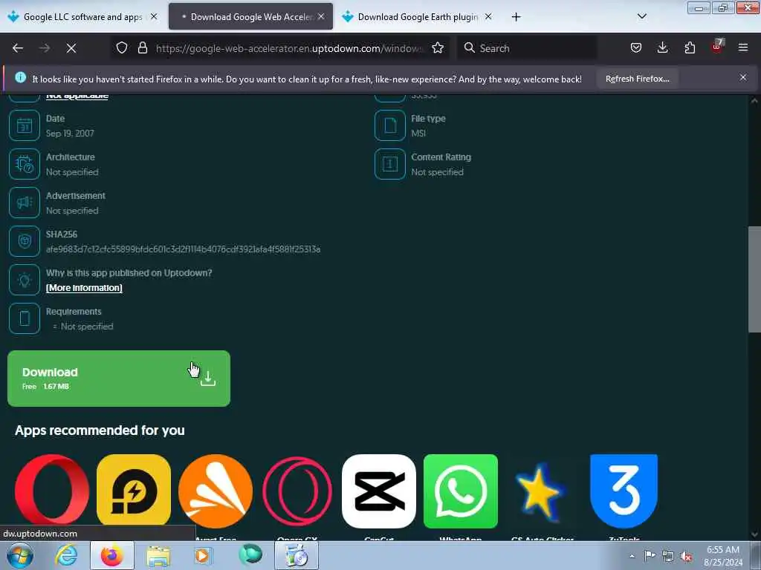This screenshot has width=761, height=570.
Task: Open the Windows Start menu
Action: click(x=20, y=555)
